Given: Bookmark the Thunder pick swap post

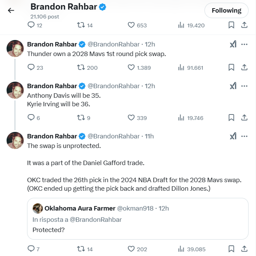Looking at the screenshot, I should click(x=231, y=67).
